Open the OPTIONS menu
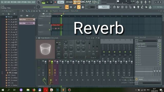 (24, 2)
